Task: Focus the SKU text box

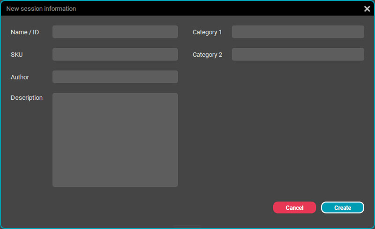Action: tap(115, 54)
